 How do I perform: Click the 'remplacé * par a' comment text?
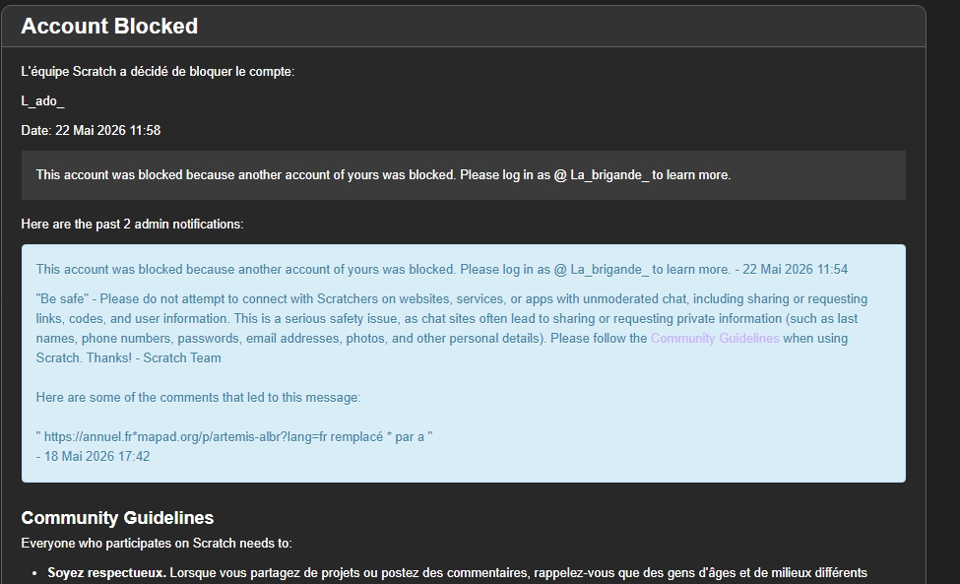click(378, 437)
